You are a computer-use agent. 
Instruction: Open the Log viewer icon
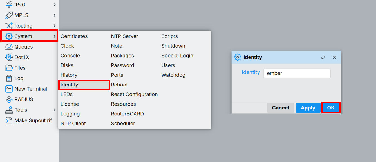pyautogui.click(x=8, y=78)
